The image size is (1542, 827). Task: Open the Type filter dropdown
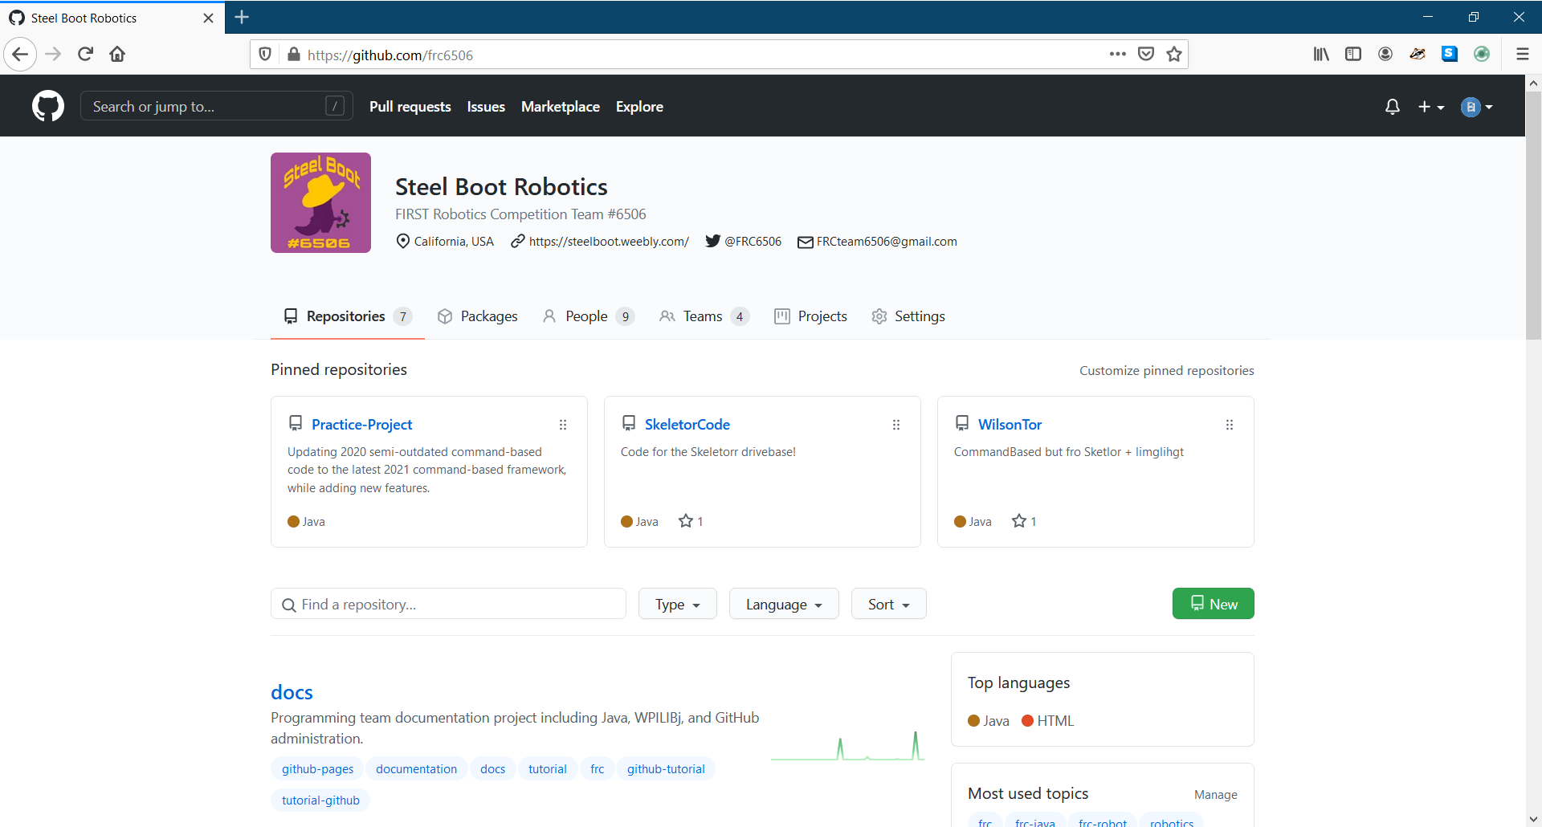coord(678,604)
